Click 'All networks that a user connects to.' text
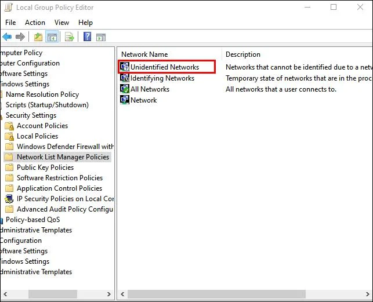 pos(281,89)
